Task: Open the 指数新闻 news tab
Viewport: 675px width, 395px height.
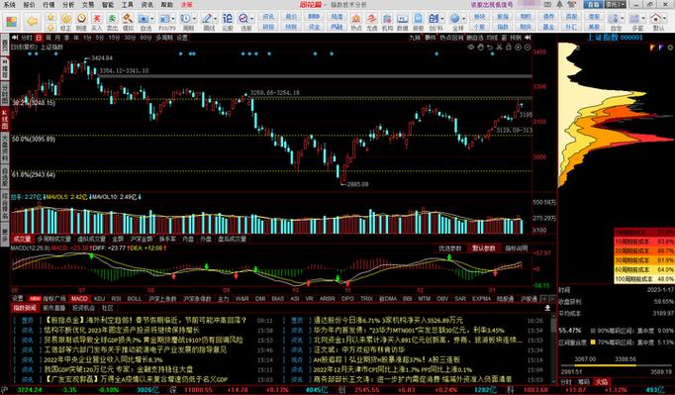Action: (x=25, y=308)
